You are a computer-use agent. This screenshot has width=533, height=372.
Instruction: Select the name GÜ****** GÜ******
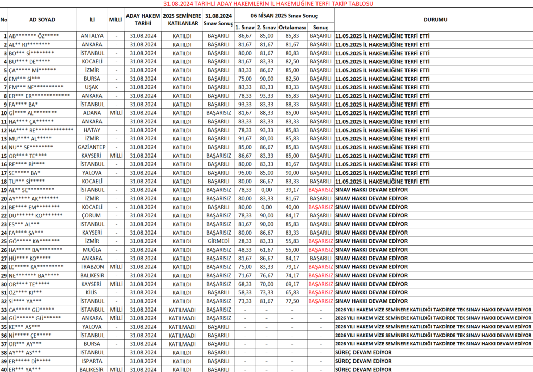pos(35,318)
